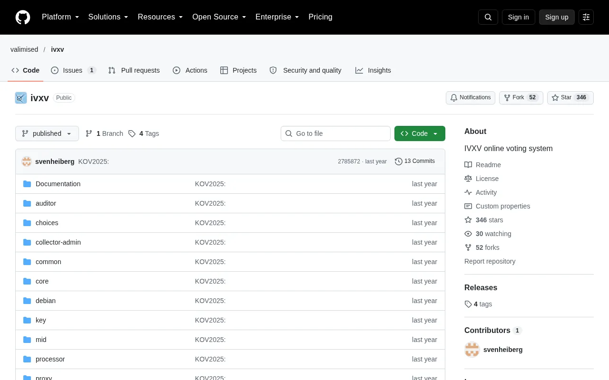Expand the Resources menu
The image size is (609, 380).
(x=160, y=17)
